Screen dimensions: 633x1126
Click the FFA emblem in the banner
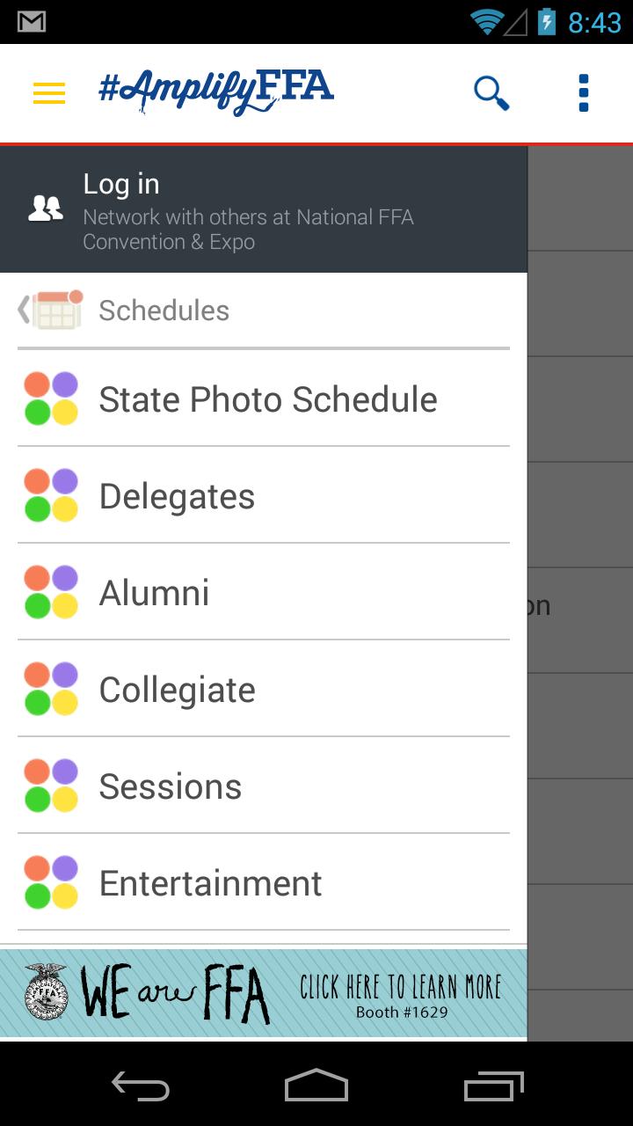[x=47, y=992]
